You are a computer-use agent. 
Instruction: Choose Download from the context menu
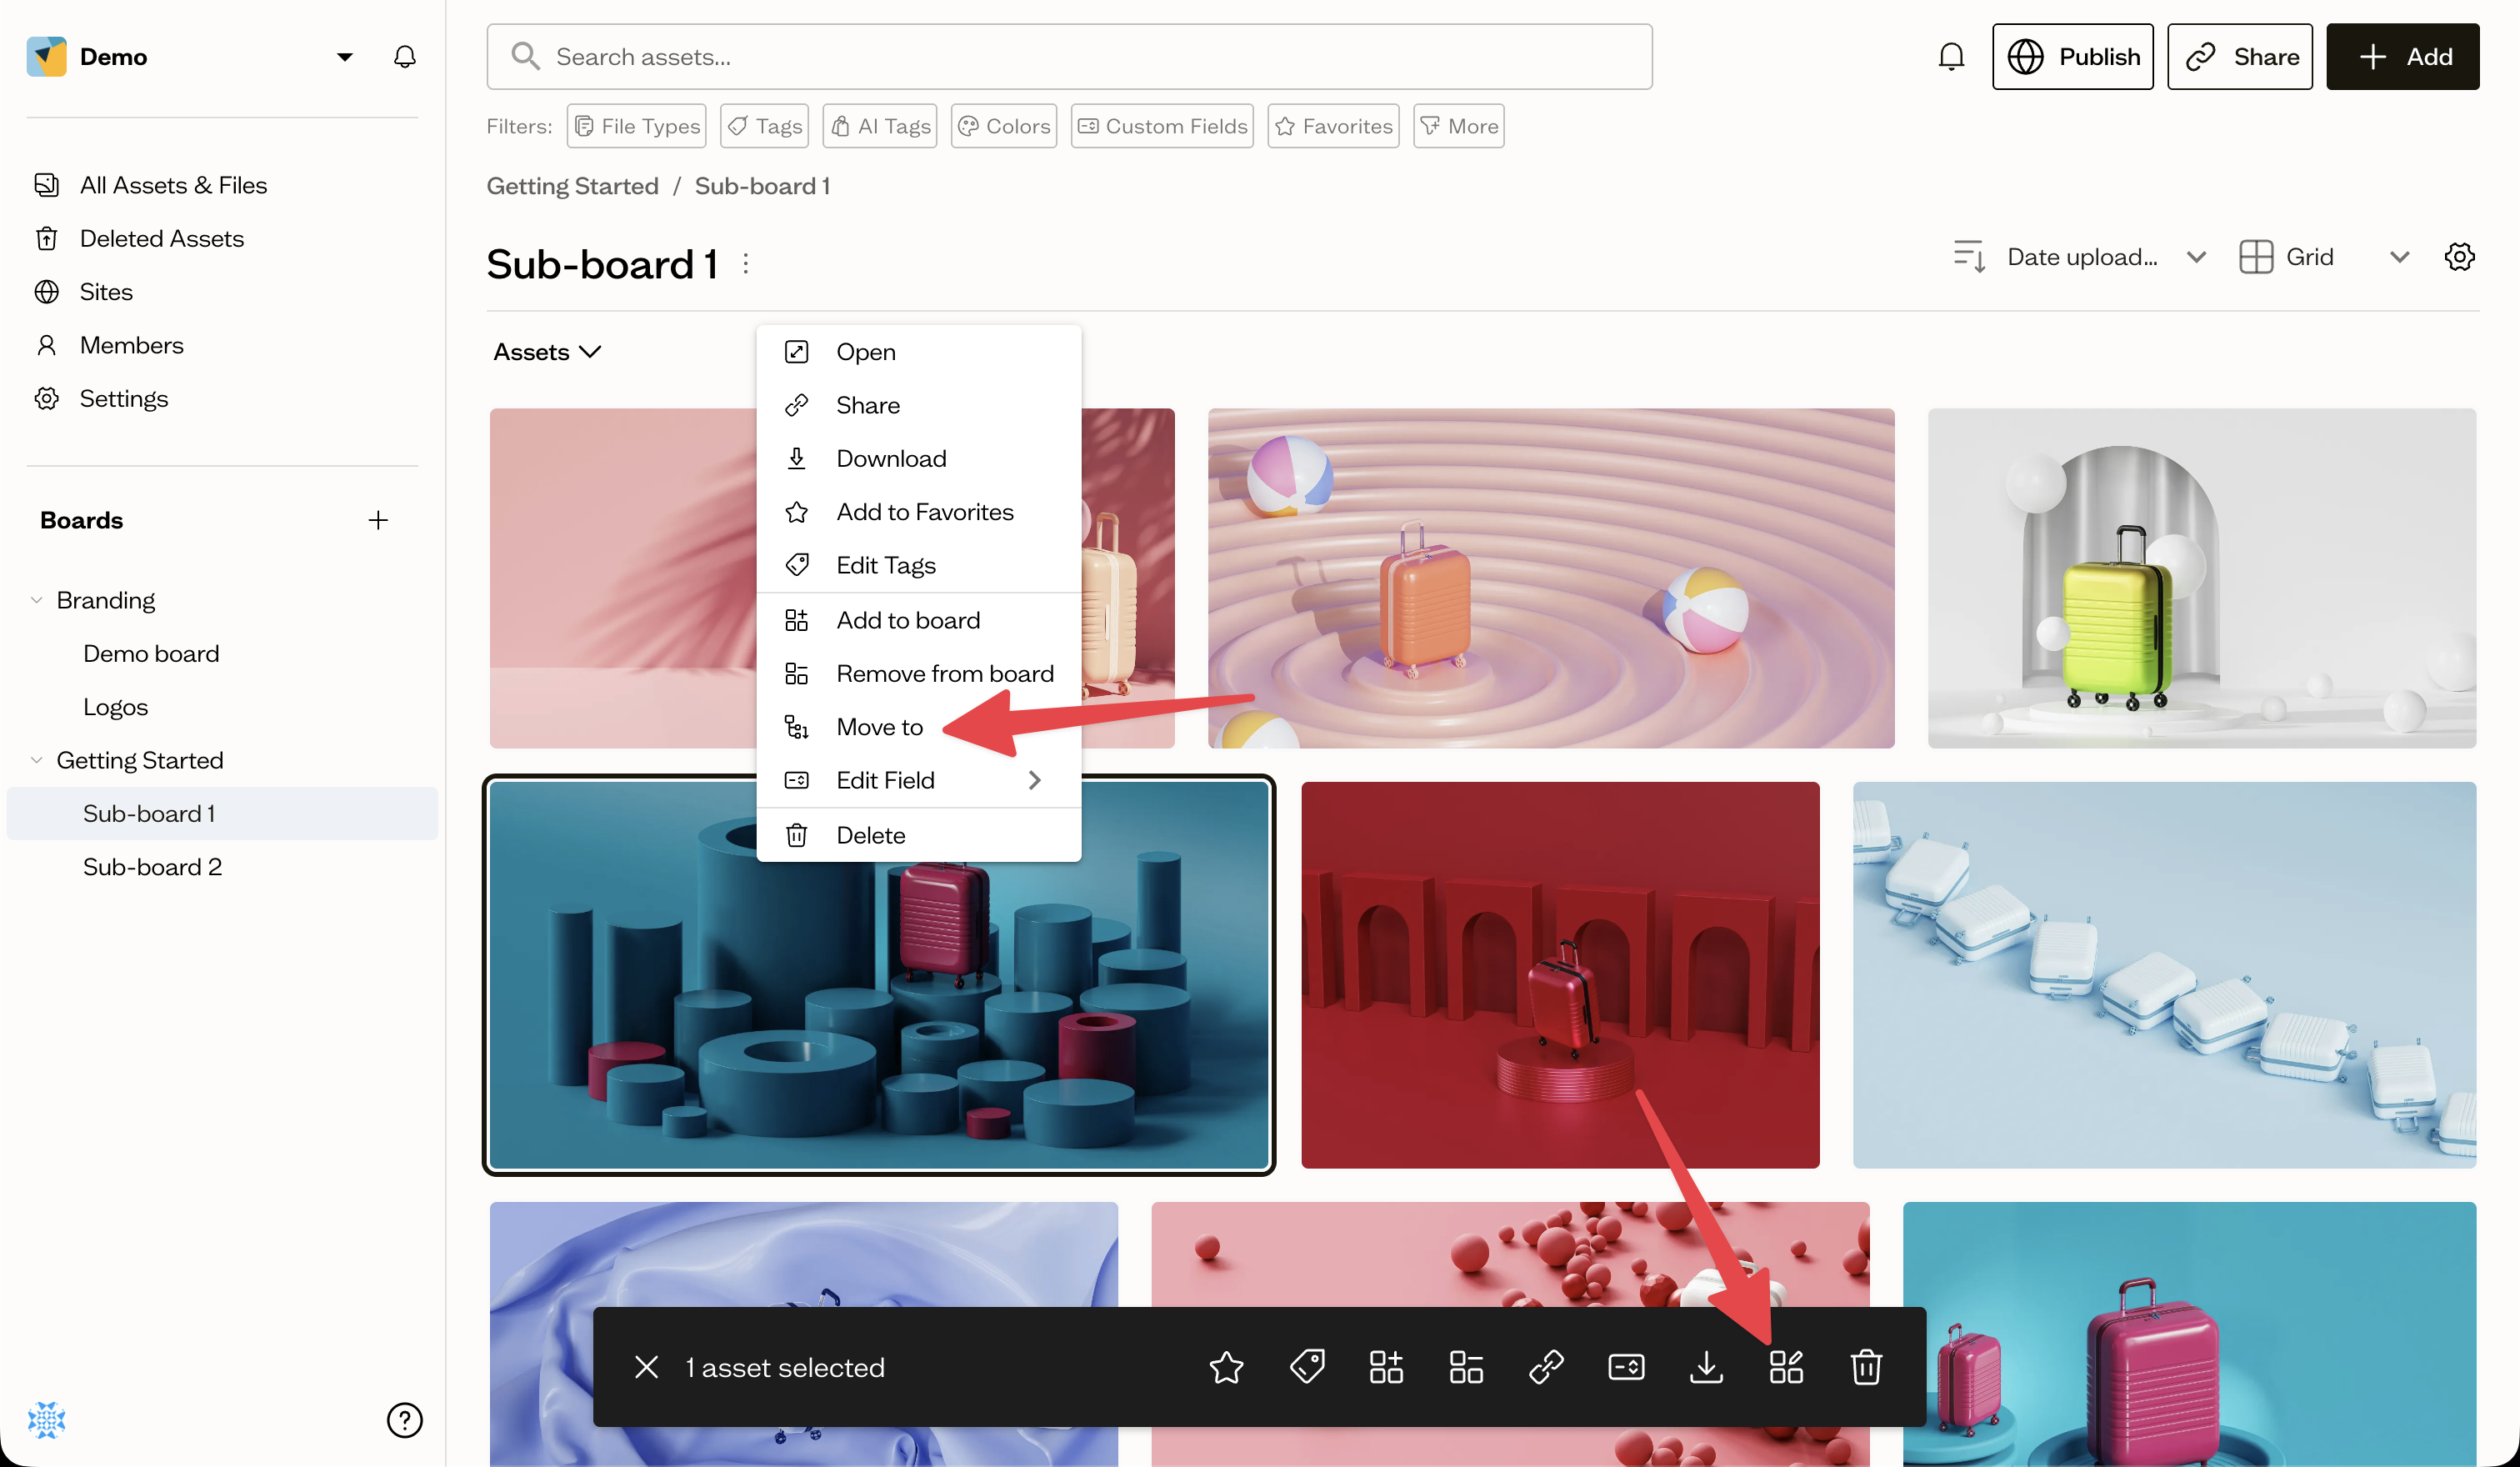(x=919, y=458)
